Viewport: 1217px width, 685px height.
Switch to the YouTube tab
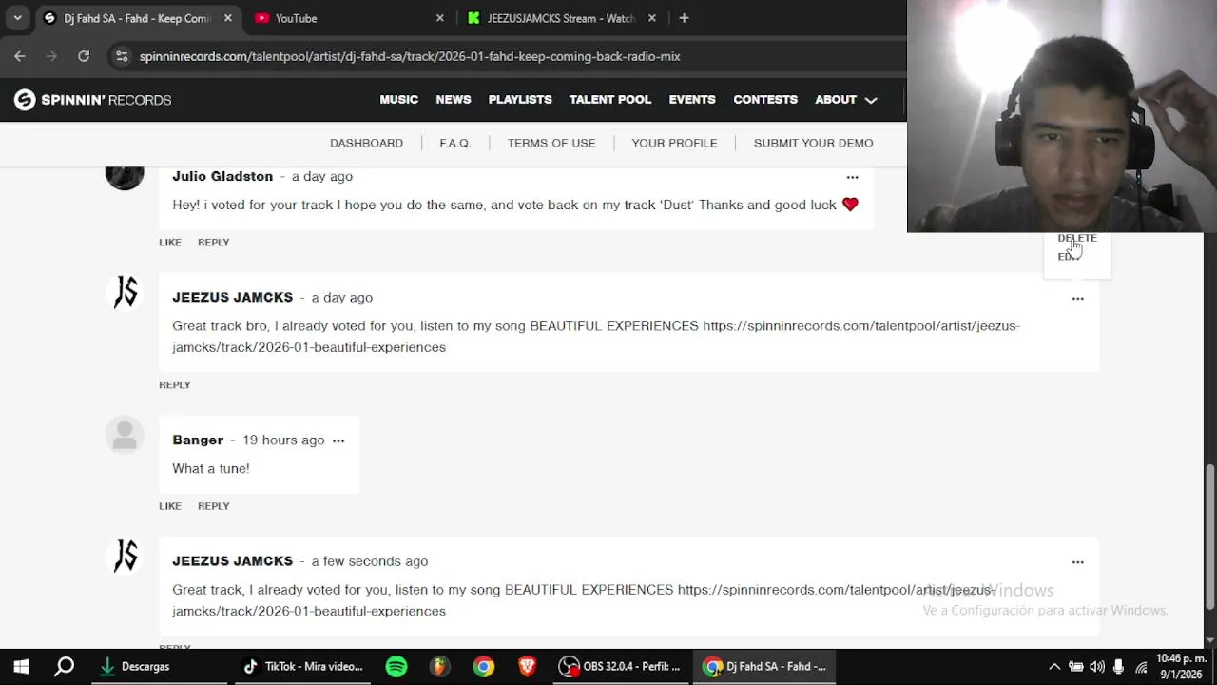(x=350, y=18)
